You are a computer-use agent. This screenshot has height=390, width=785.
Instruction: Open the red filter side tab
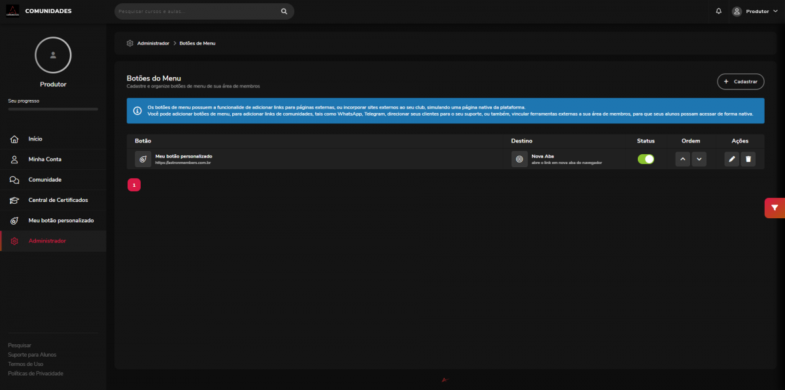pos(775,208)
